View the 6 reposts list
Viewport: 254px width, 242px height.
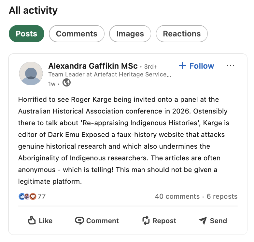pos(222,196)
